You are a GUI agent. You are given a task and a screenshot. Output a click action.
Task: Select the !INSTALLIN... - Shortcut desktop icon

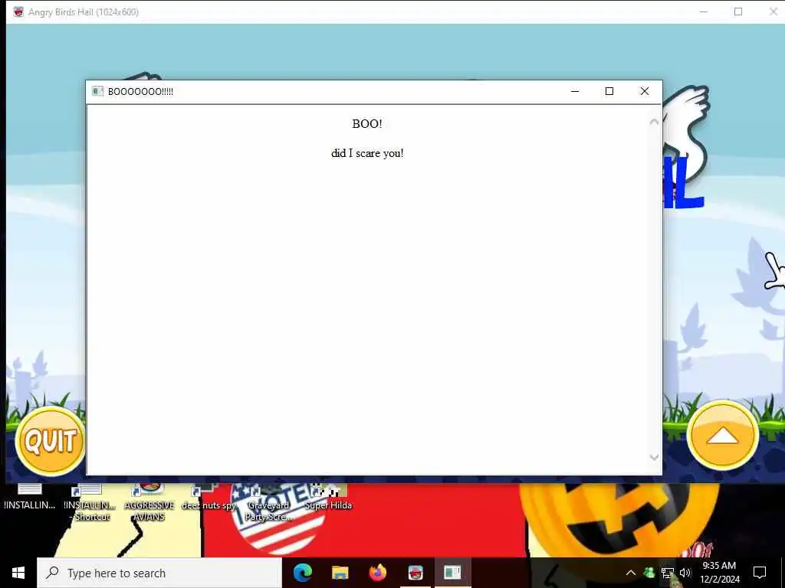[90, 502]
